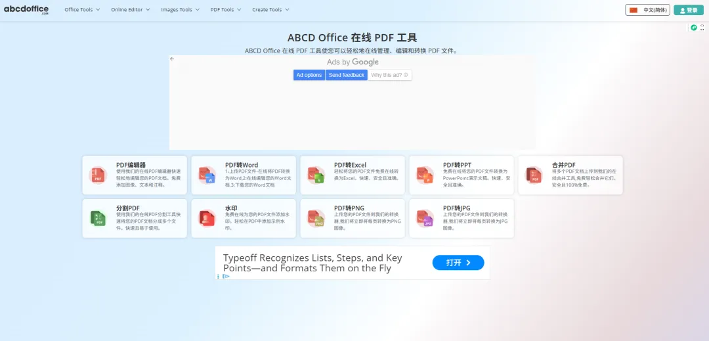This screenshot has width=709, height=341.
Task: Click the PDF转Excel card icon
Action: (316, 175)
